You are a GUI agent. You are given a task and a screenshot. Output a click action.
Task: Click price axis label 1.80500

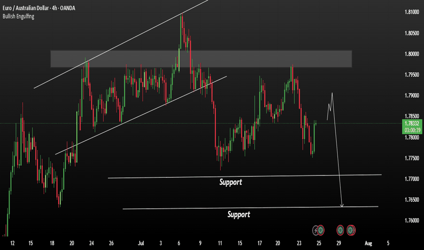click(412, 33)
